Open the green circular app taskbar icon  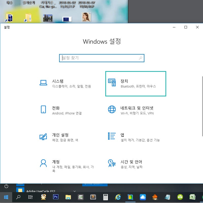tap(180, 197)
